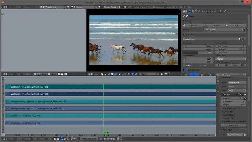
Task: Toggle the Use Backdrop checkbox
Action: [x=101, y=138]
